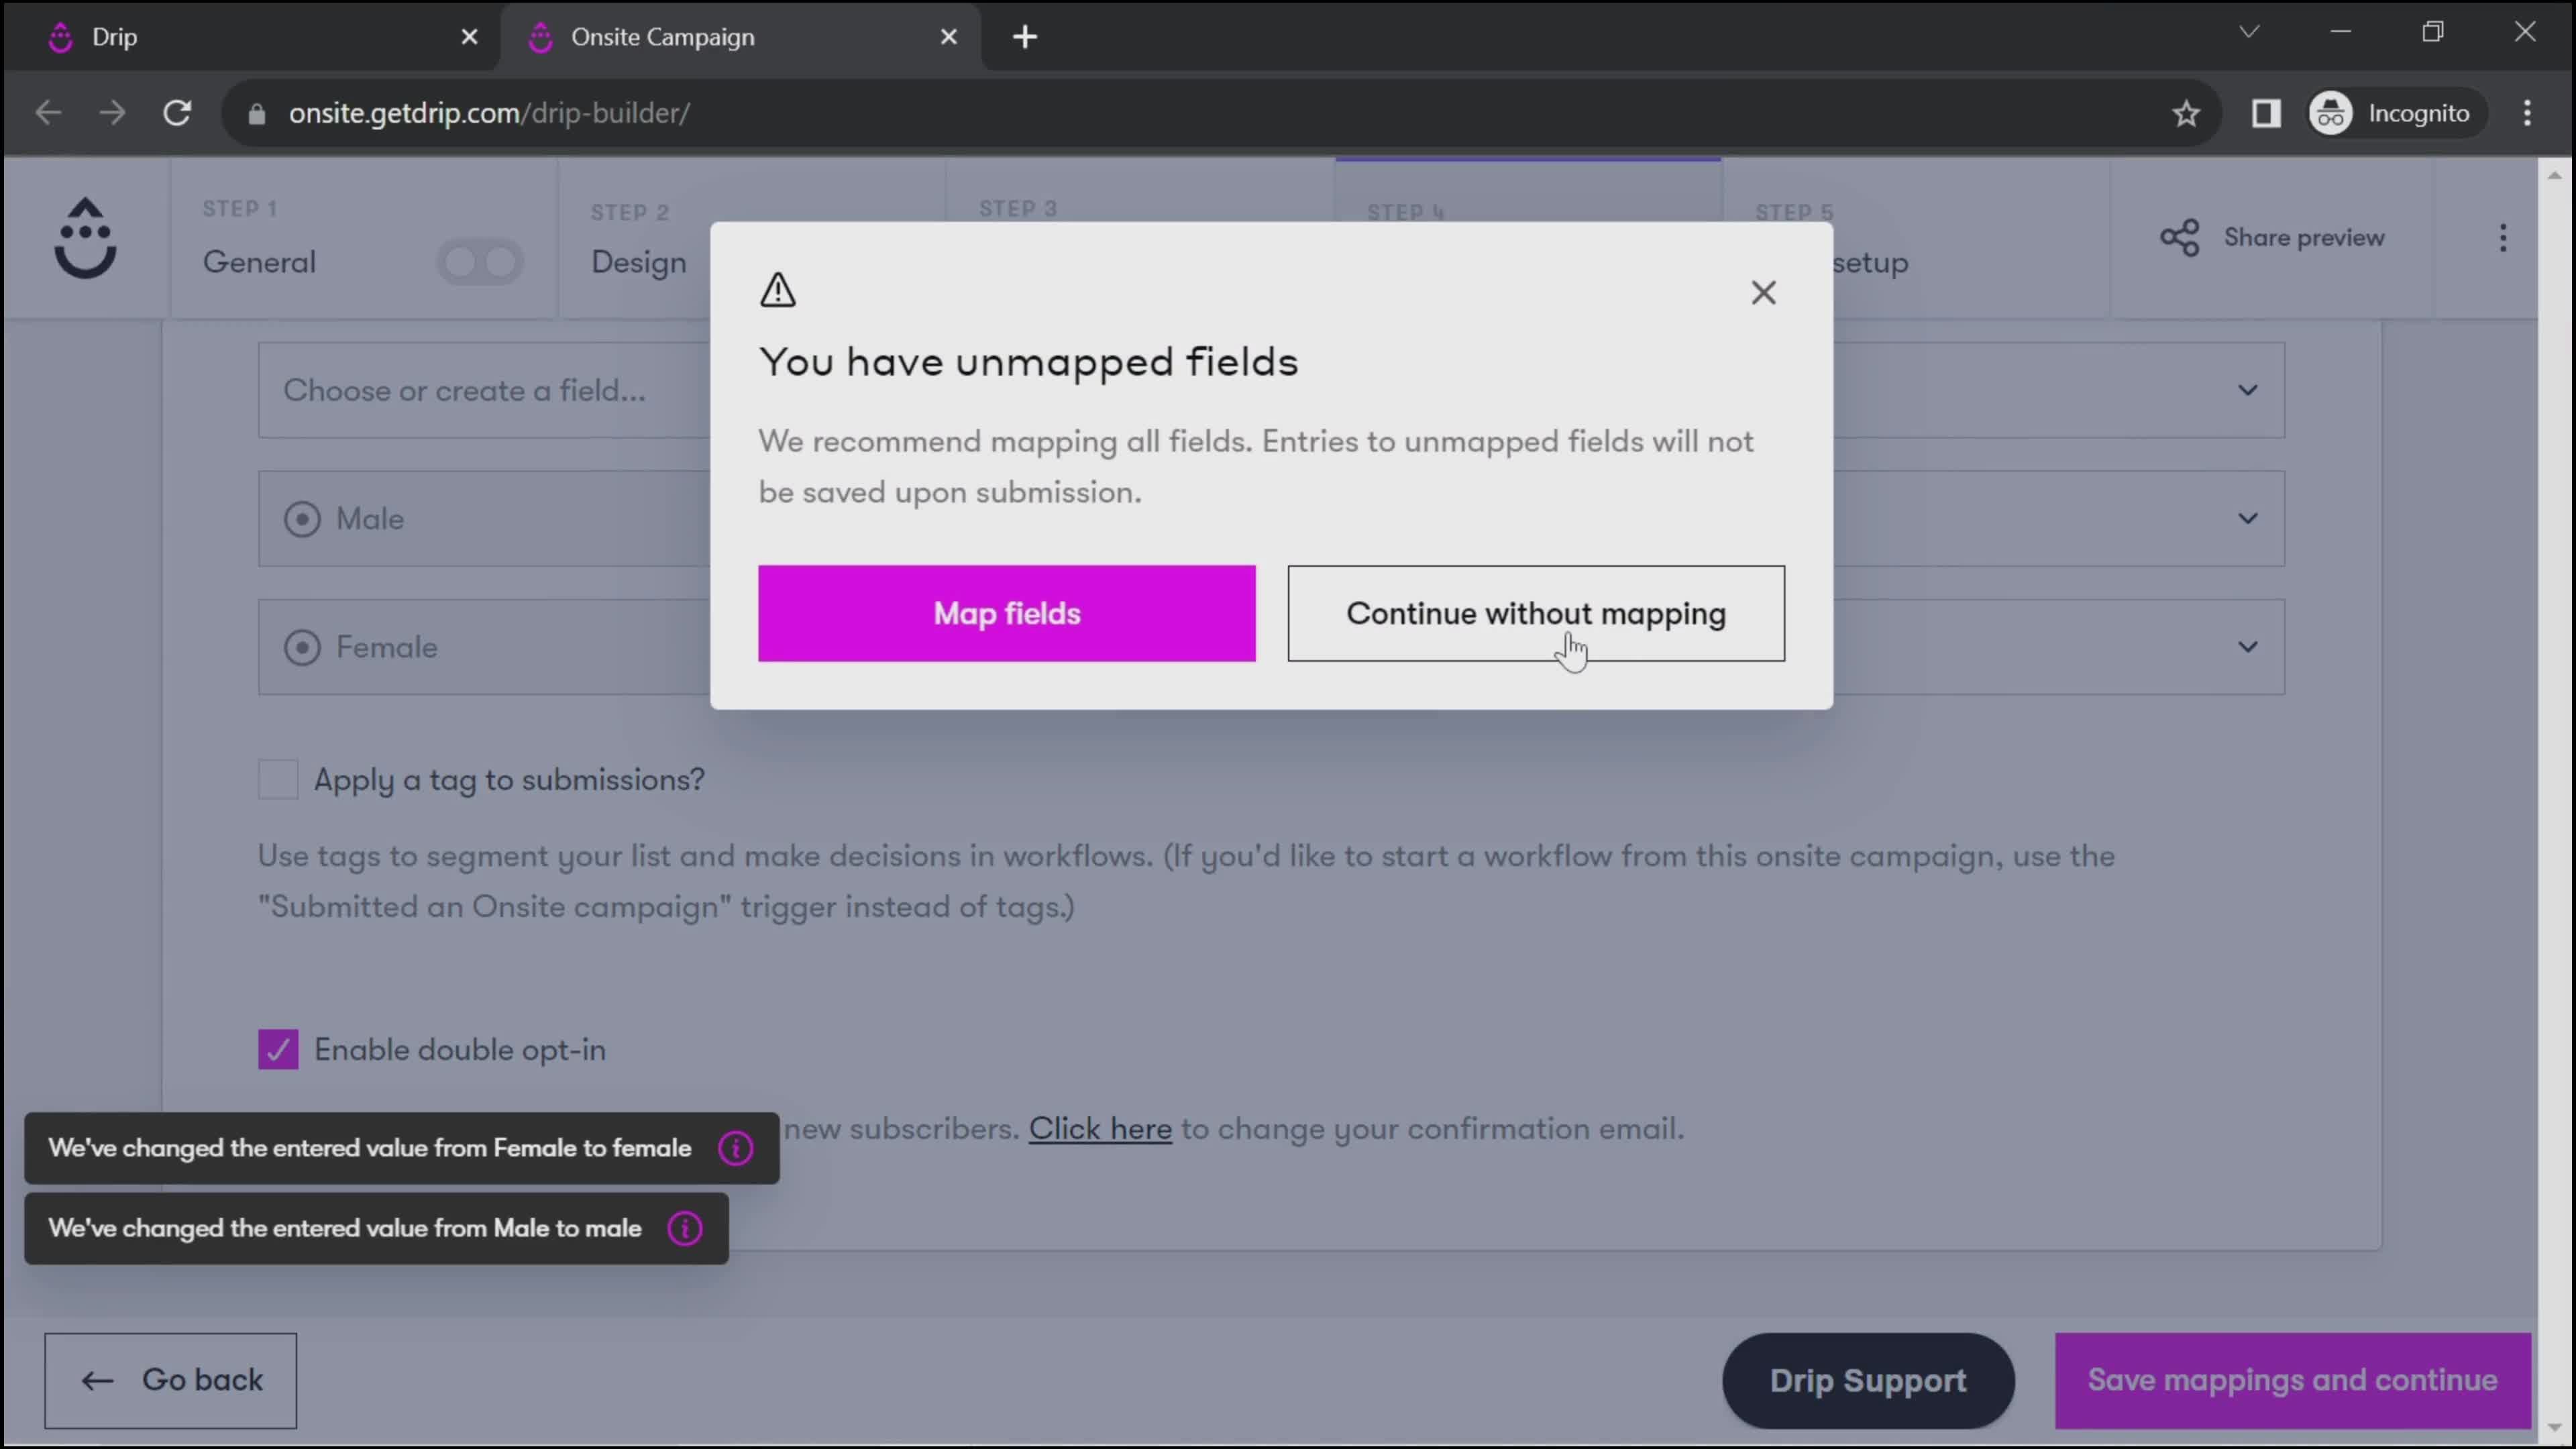Choose Continue without mapping
This screenshot has width=2576, height=1449.
pyautogui.click(x=1535, y=613)
